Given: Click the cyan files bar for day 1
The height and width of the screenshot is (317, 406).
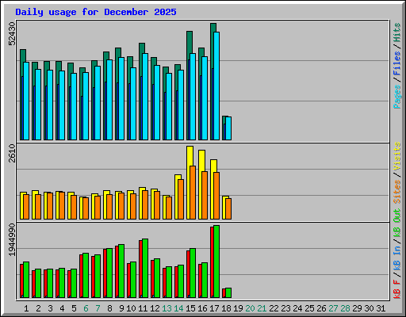Looking at the screenshot, I should 26,101.
